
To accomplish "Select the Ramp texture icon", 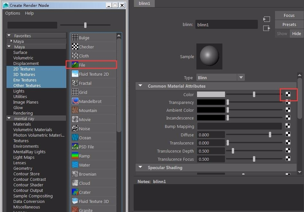I will click(75, 156).
